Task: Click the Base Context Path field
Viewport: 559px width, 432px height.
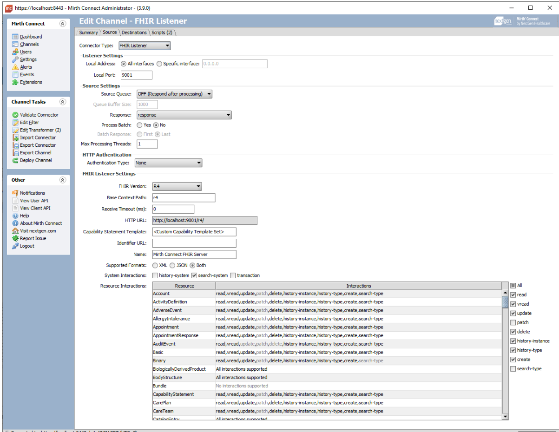Action: point(184,197)
